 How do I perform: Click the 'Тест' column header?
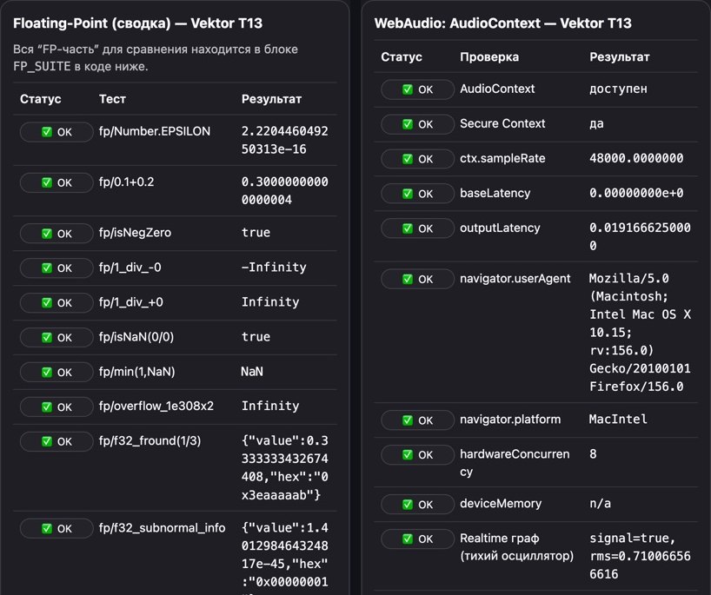[x=112, y=99]
